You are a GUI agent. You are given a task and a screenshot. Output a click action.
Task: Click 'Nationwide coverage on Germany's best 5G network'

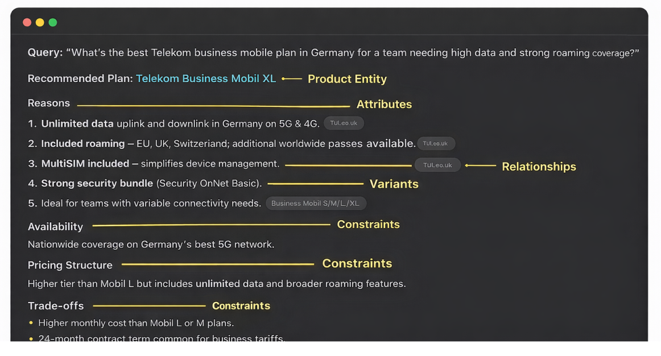(x=151, y=245)
